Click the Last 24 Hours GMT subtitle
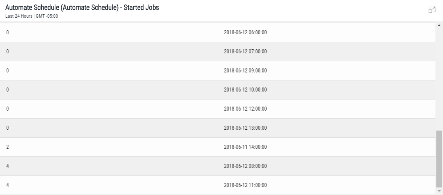 [x=31, y=16]
